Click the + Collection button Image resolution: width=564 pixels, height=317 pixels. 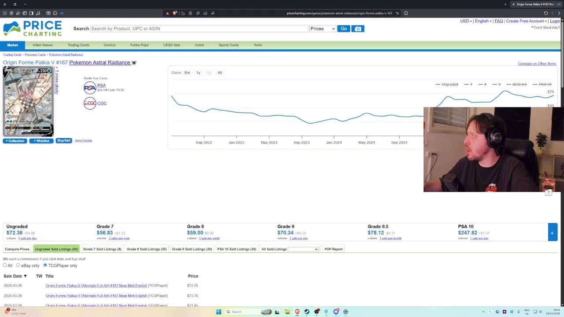(x=15, y=141)
